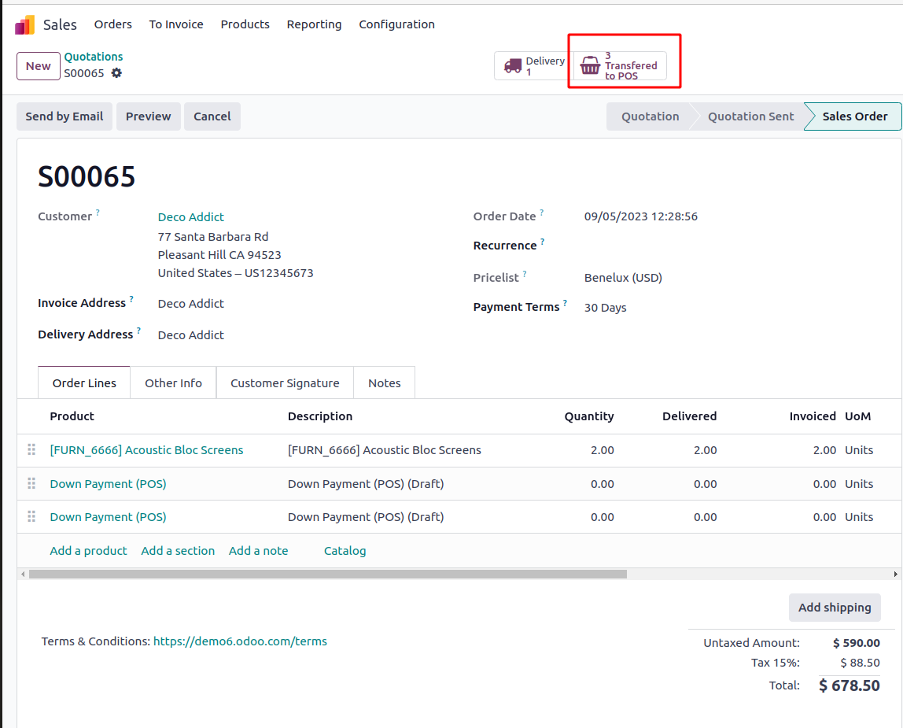Click the Delivery Address help question mark
The height and width of the screenshot is (728, 903).
(138, 331)
